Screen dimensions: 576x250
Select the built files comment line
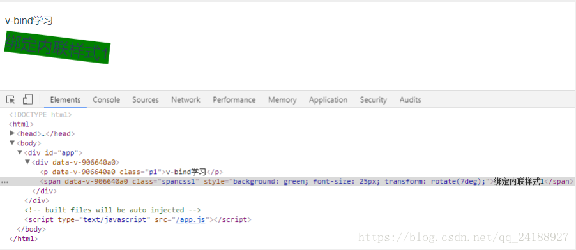coord(113,210)
